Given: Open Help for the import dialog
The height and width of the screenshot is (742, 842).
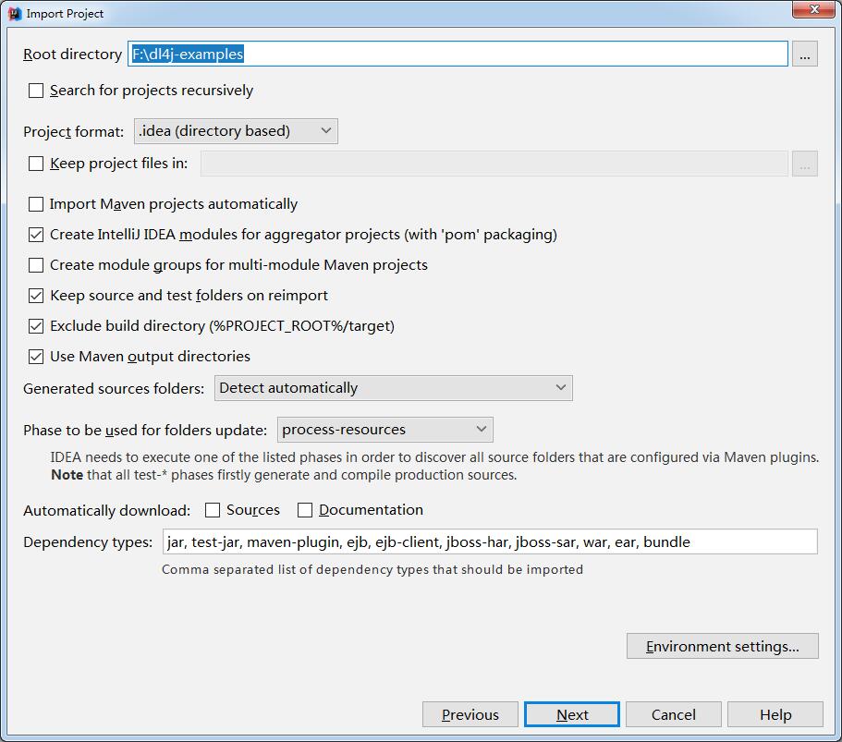Looking at the screenshot, I should (x=775, y=714).
